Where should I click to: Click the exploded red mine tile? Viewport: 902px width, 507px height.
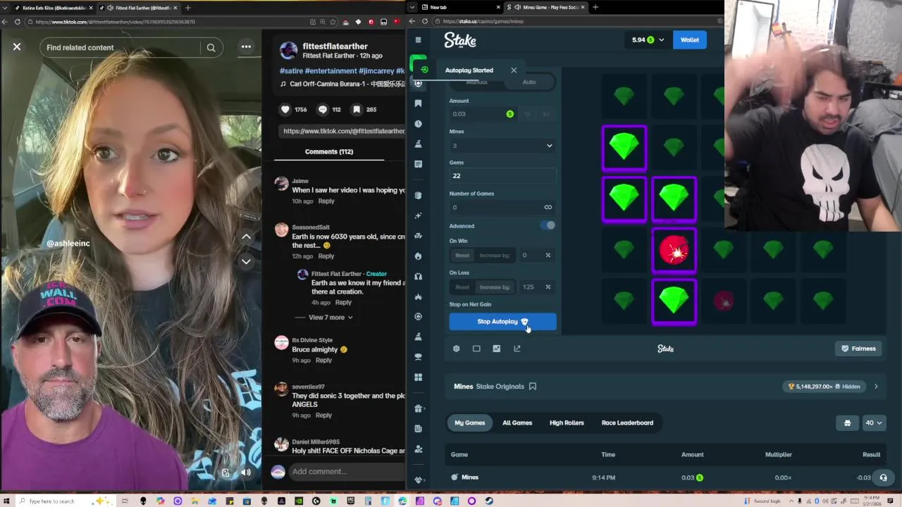point(674,251)
